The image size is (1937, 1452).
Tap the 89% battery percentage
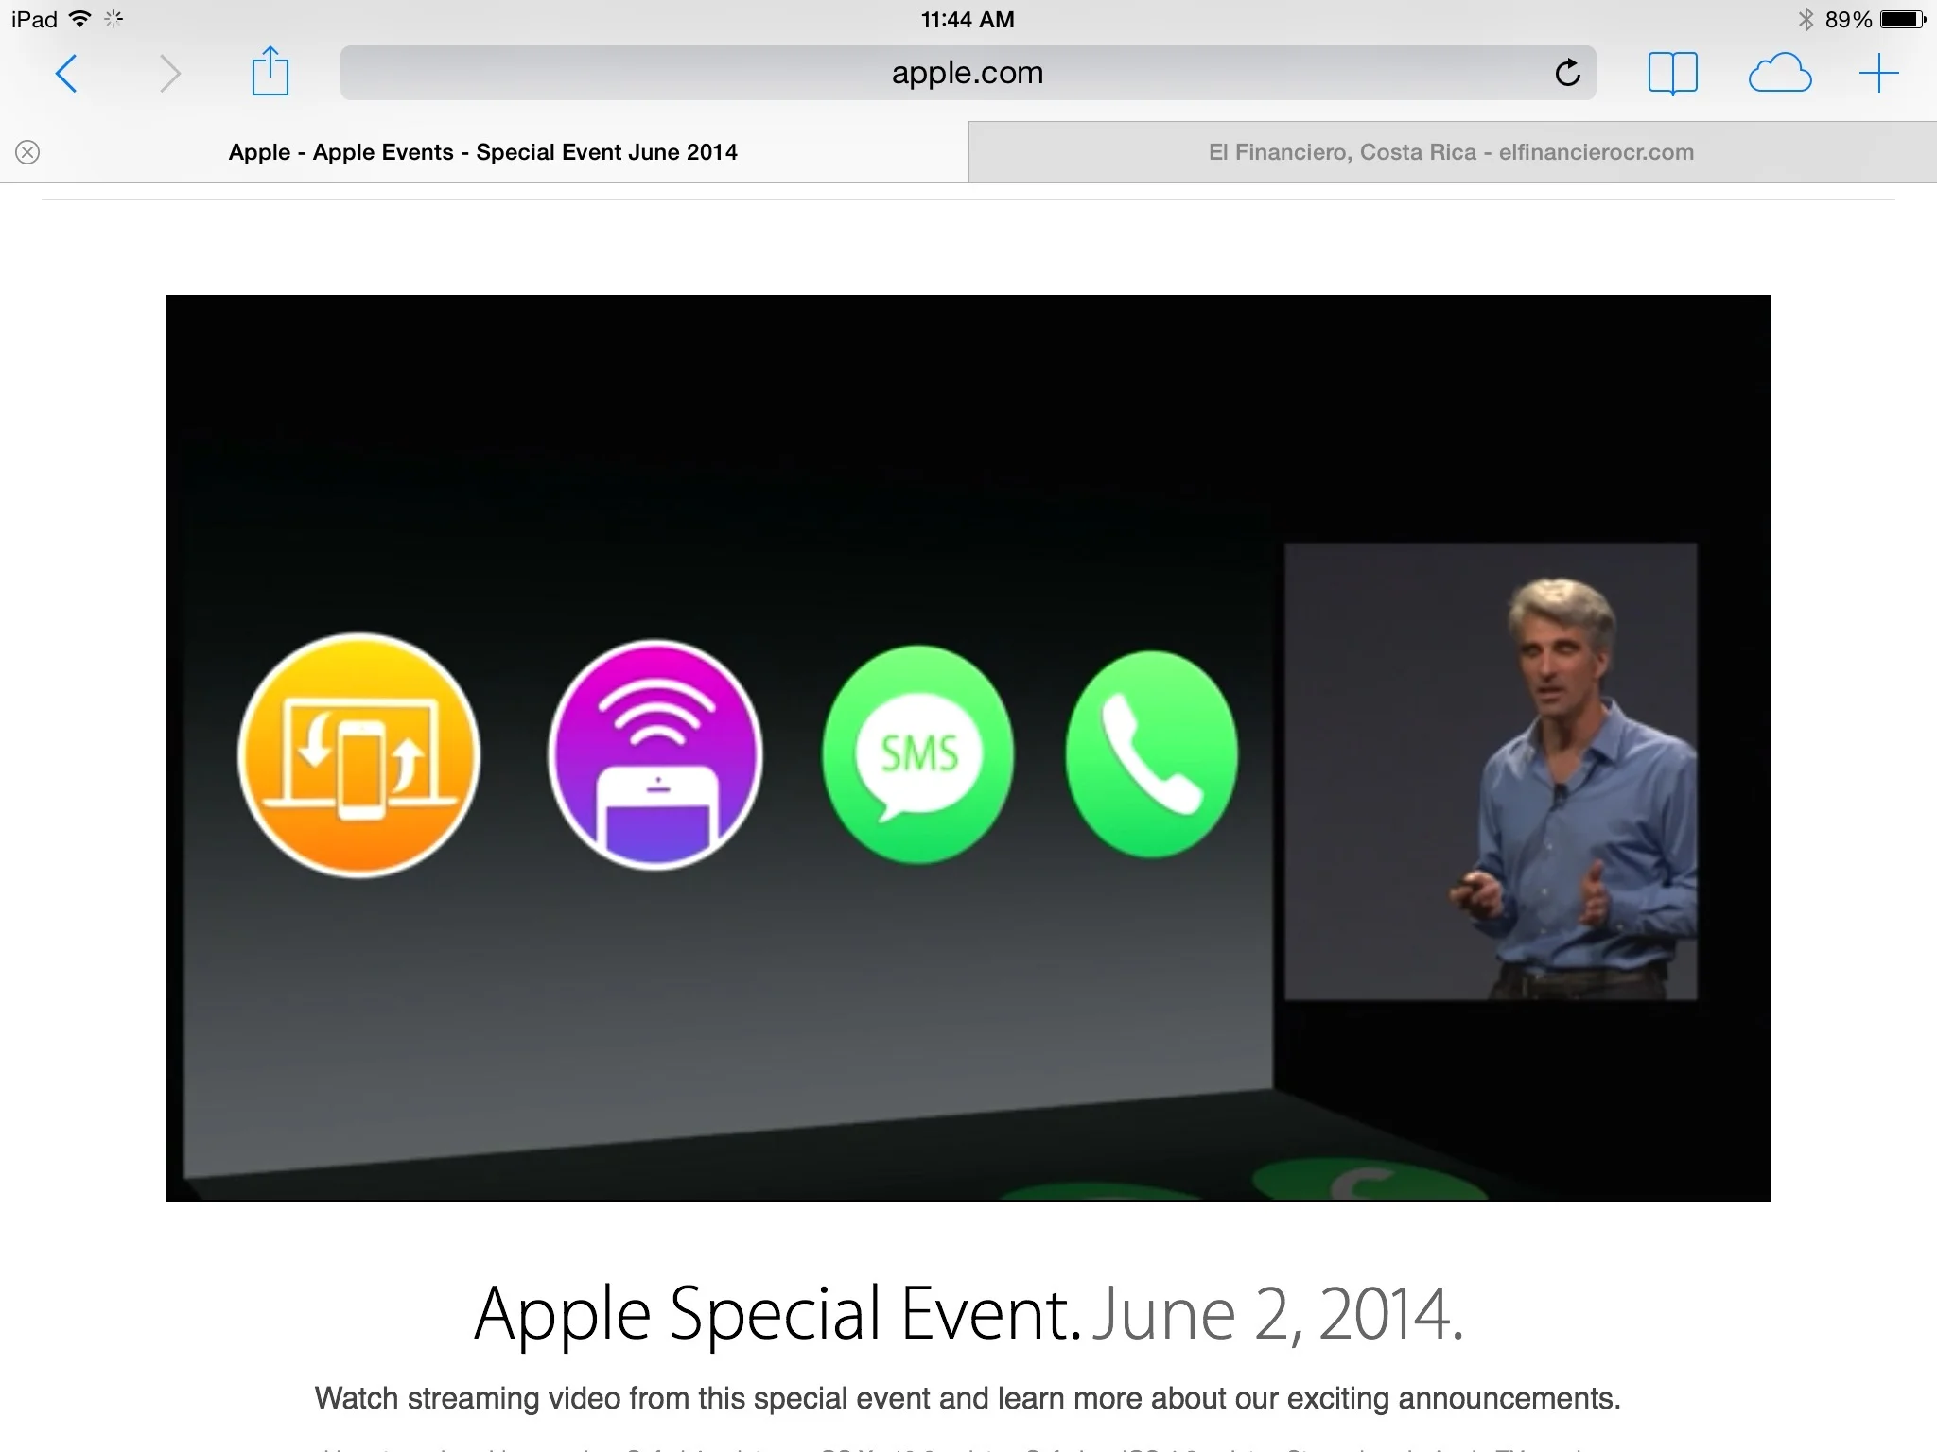point(1848,20)
